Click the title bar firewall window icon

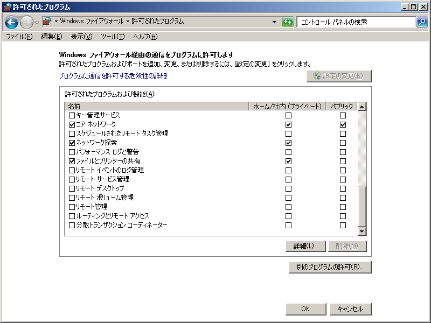click(x=7, y=6)
